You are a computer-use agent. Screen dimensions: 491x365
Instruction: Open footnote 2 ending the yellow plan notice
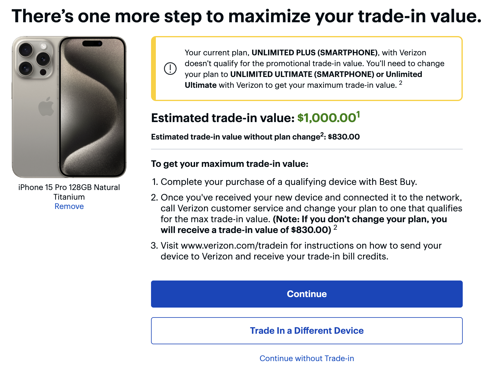tap(400, 82)
